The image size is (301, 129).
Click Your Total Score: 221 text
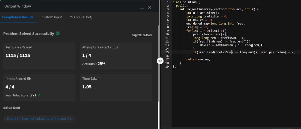(x=21, y=95)
